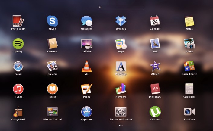Start VLC media player
Image resolution: width=213 pixels, height=131 pixels.
coord(86,66)
